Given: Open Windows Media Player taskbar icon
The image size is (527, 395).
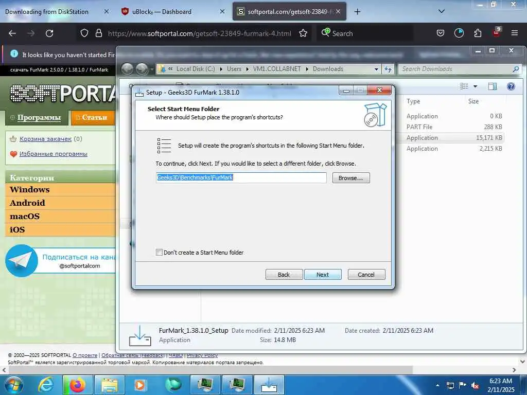Looking at the screenshot, I should pyautogui.click(x=141, y=385).
